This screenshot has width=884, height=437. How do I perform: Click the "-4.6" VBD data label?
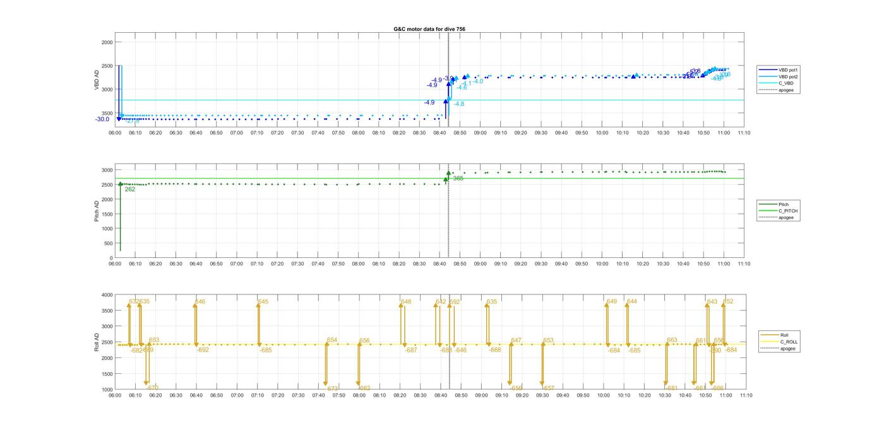pyautogui.click(x=462, y=88)
